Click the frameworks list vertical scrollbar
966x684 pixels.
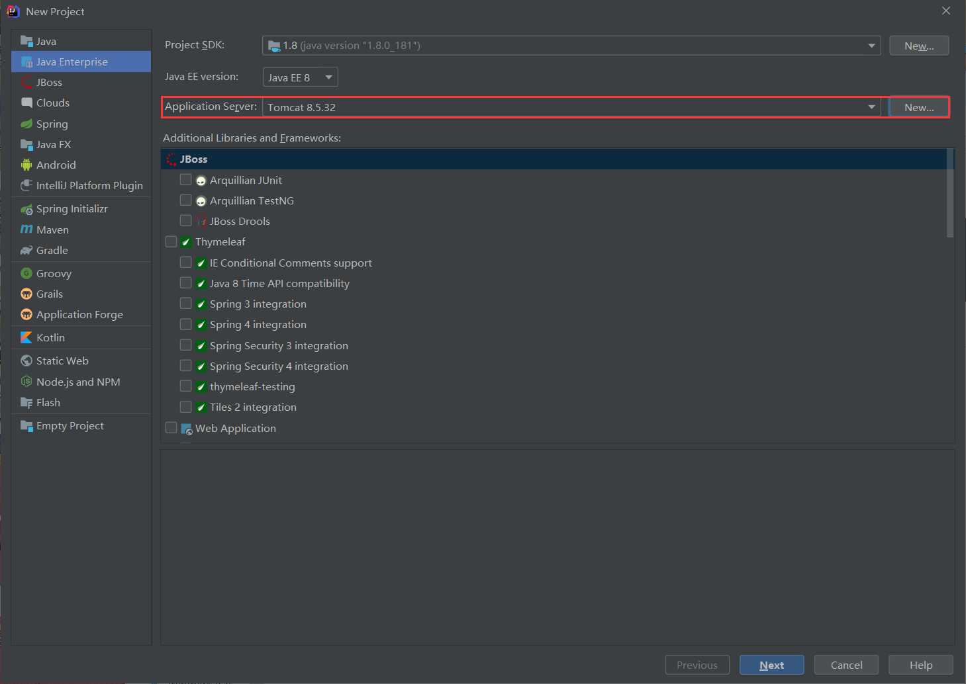pyautogui.click(x=950, y=192)
